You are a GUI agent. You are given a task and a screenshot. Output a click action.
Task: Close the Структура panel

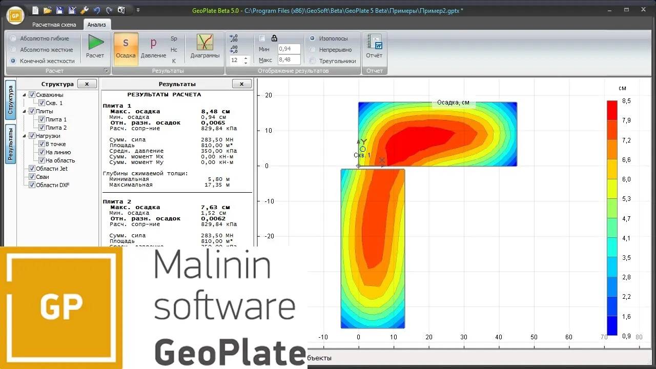point(87,84)
